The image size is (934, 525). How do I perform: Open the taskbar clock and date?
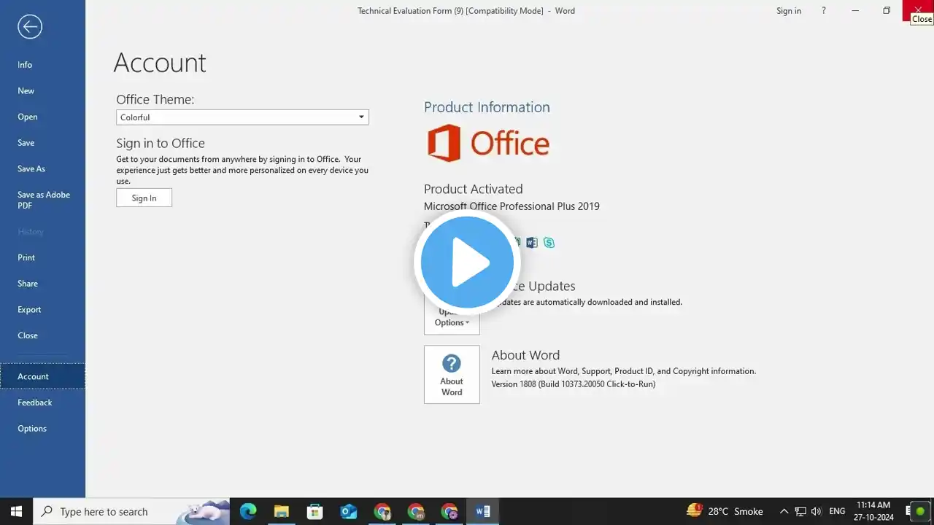click(873, 511)
